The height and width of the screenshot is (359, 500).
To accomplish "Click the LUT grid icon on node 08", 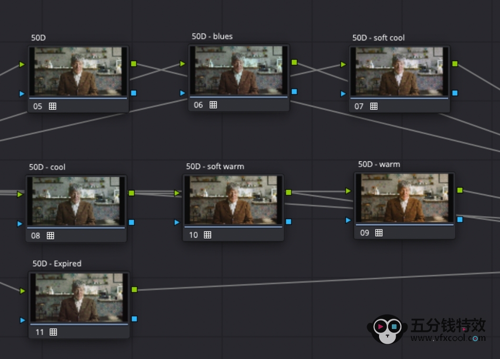I will [50, 236].
